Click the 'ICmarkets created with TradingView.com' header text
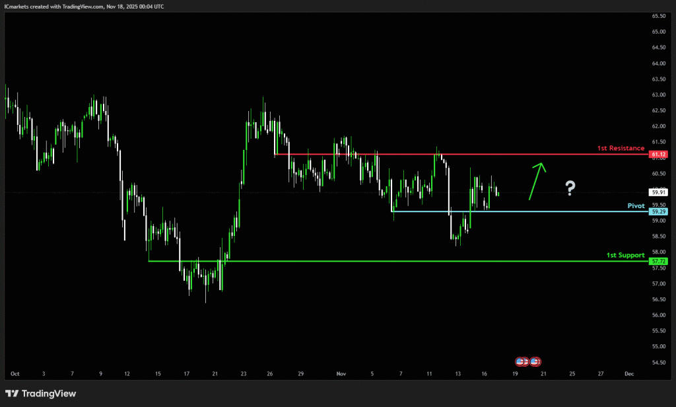Screen dimensions: 676x407 (84, 6)
